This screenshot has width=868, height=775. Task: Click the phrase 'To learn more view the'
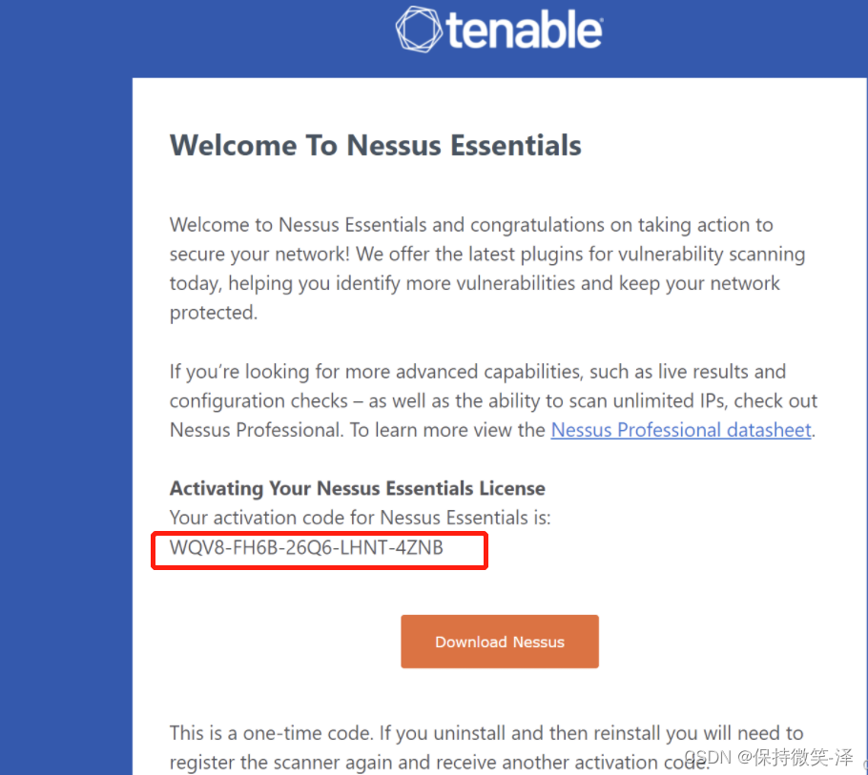pyautogui.click(x=447, y=430)
